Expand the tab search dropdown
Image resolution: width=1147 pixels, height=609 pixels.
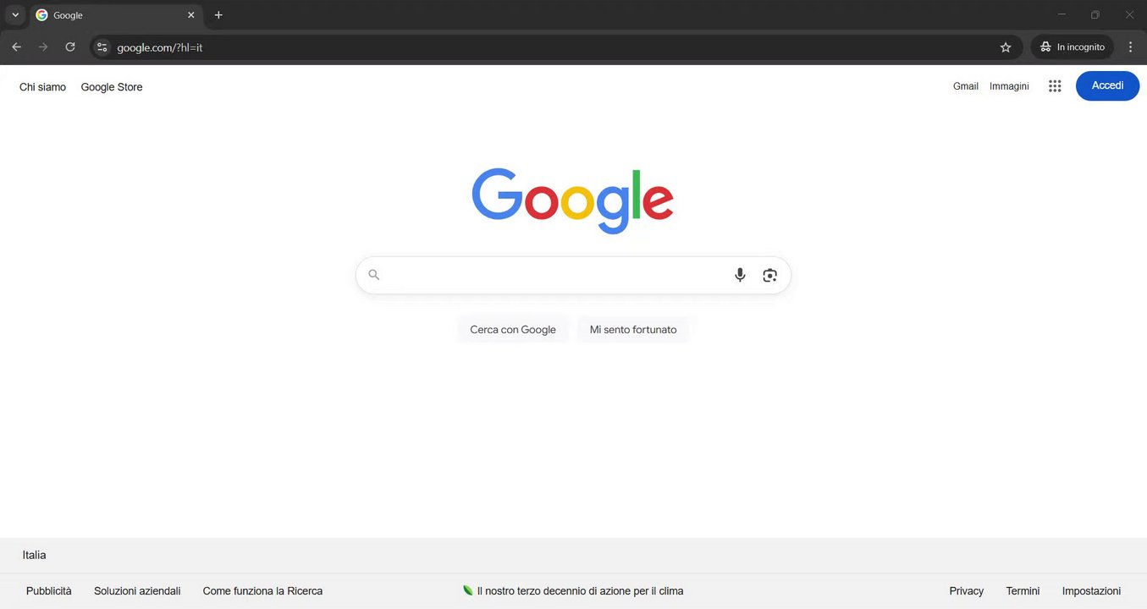pos(15,15)
